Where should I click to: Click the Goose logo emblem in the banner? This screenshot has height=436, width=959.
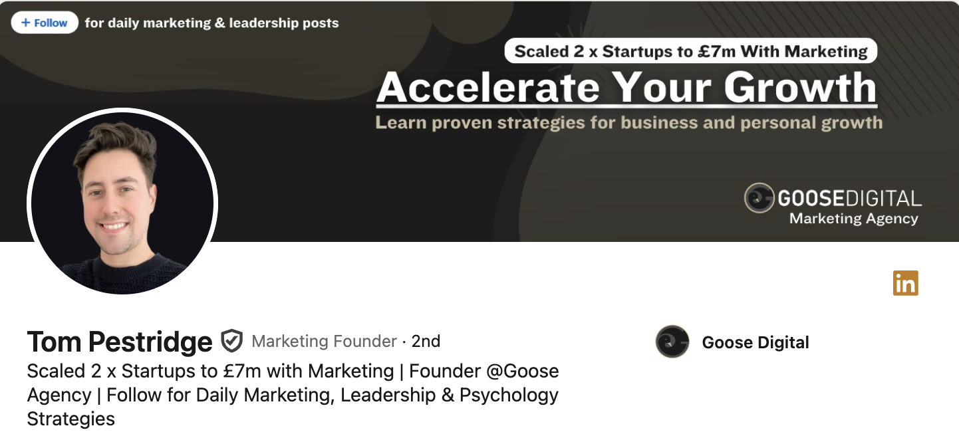[759, 197]
